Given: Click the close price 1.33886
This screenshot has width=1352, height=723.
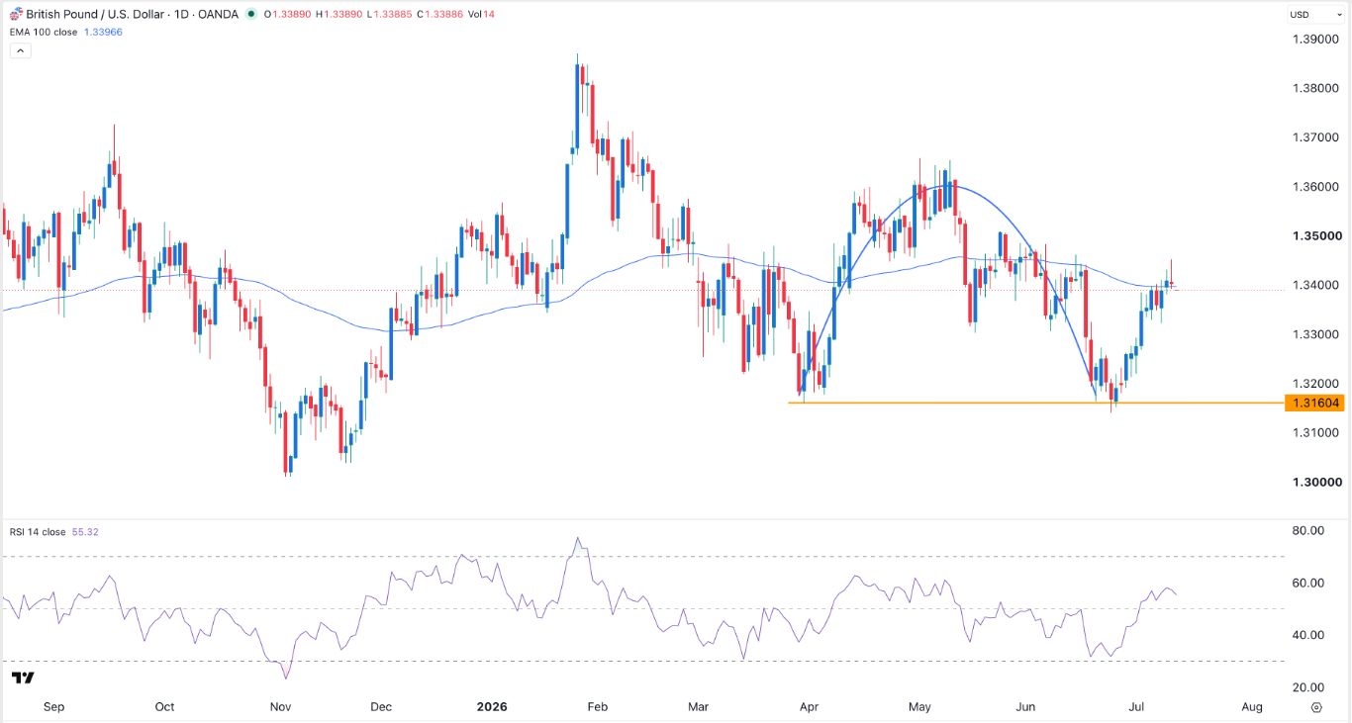Looking at the screenshot, I should click(x=441, y=14).
